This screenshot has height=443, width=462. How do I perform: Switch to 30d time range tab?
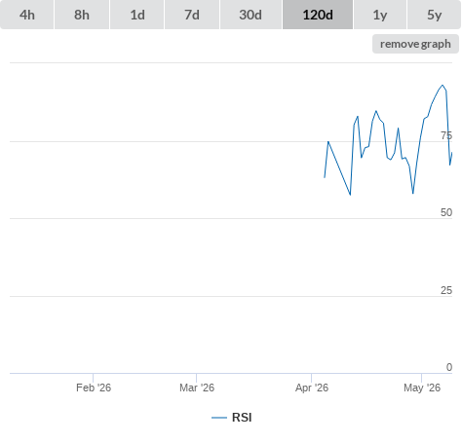tap(250, 15)
